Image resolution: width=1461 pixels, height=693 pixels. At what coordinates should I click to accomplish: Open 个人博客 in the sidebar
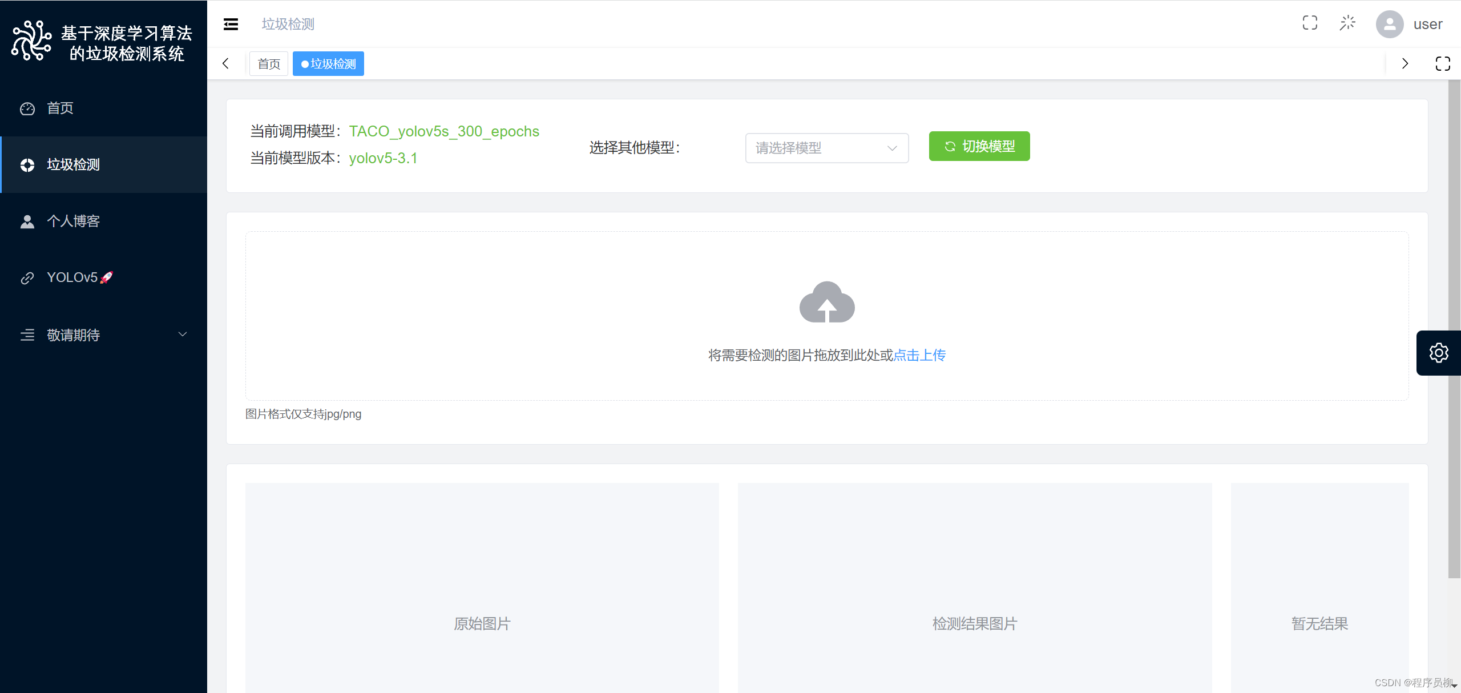pos(103,221)
